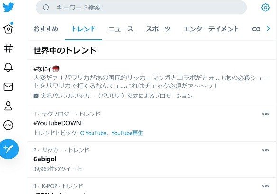Select the Explore hashtag icon

coord(9,48)
